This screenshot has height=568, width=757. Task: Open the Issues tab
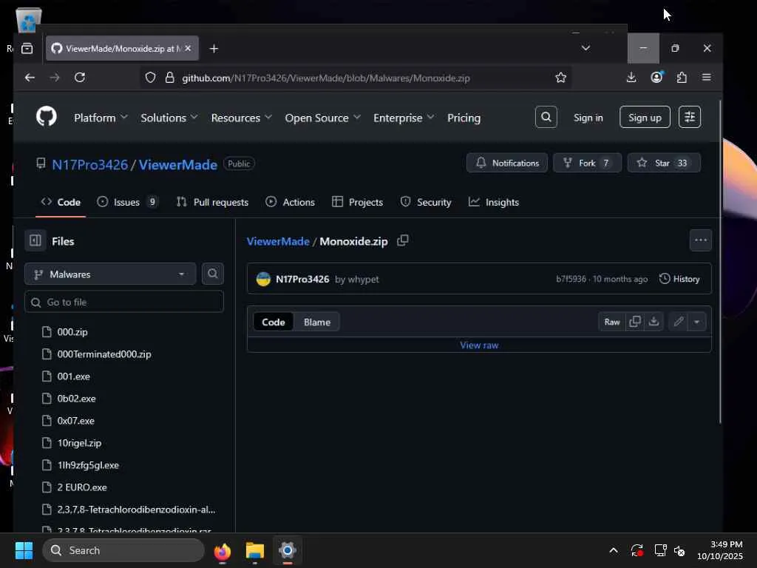[127, 202]
